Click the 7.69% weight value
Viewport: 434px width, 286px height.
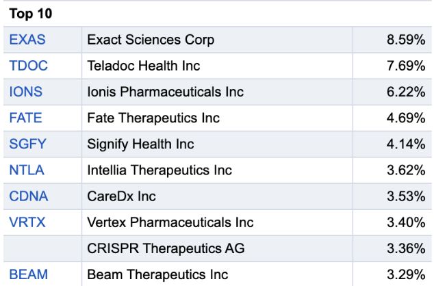click(406, 66)
